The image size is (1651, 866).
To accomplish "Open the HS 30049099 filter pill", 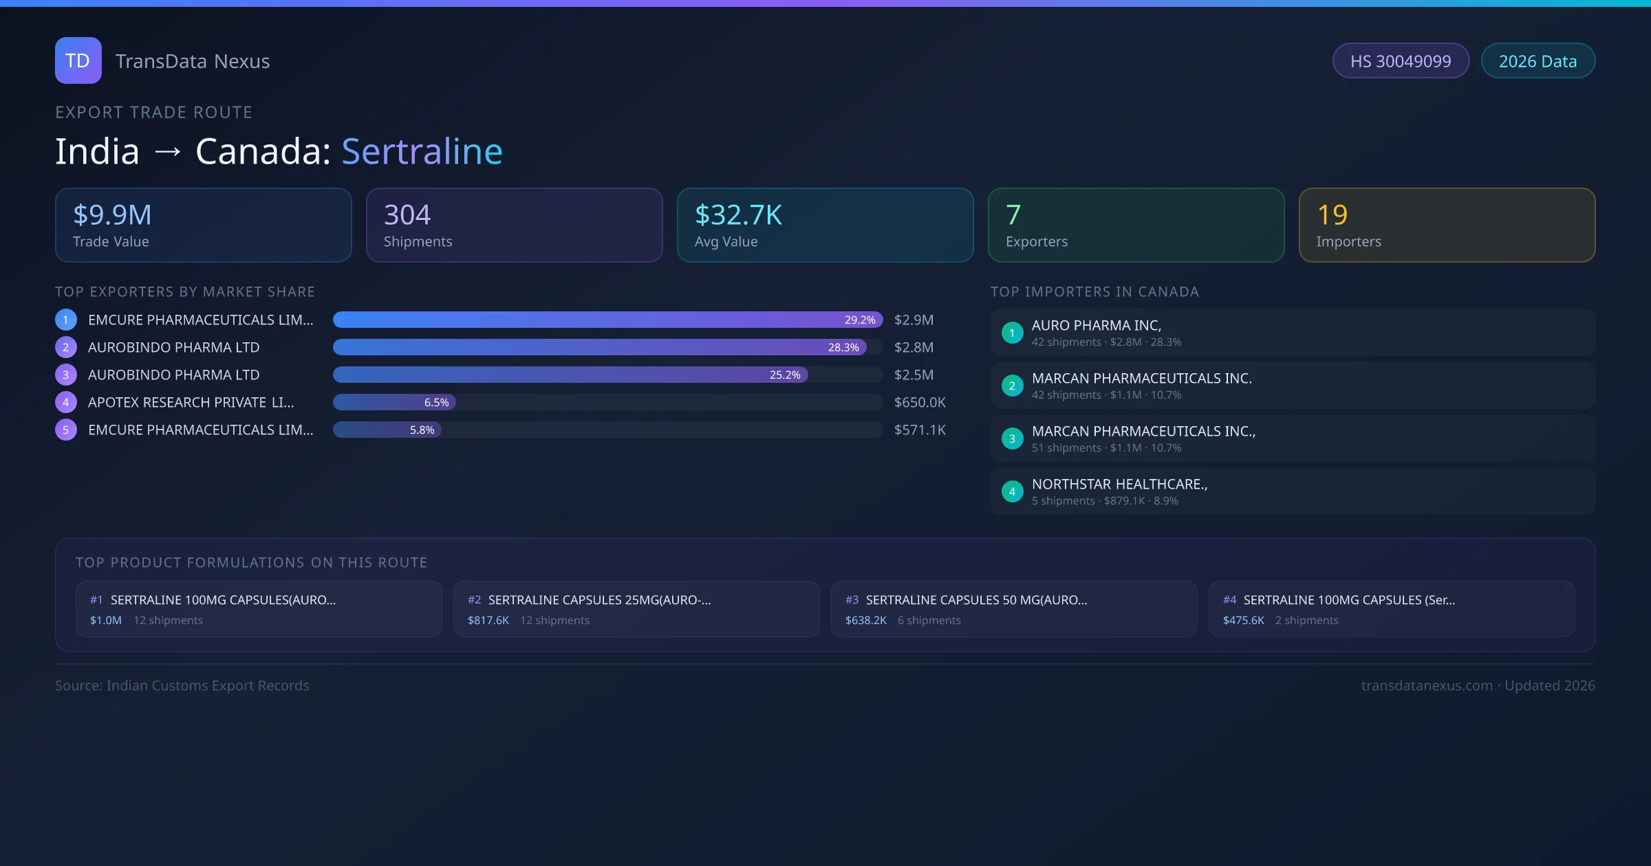I will click(1401, 60).
